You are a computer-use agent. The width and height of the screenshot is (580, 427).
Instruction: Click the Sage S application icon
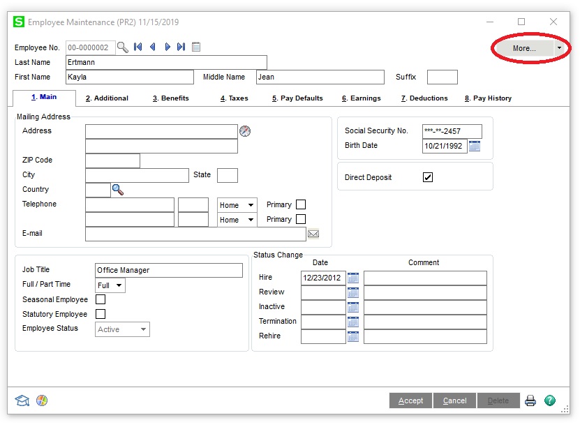tap(18, 22)
